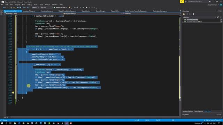The height and width of the screenshot is (125, 223).
Task: Open the Any CPU platform dropdown
Action: (46, 8)
